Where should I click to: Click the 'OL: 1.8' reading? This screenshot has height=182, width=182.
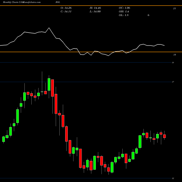coord(124,15)
